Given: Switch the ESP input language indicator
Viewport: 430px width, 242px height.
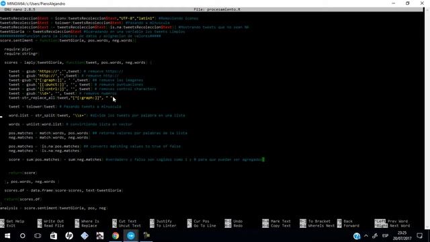Looking at the screenshot, I should (x=385, y=236).
